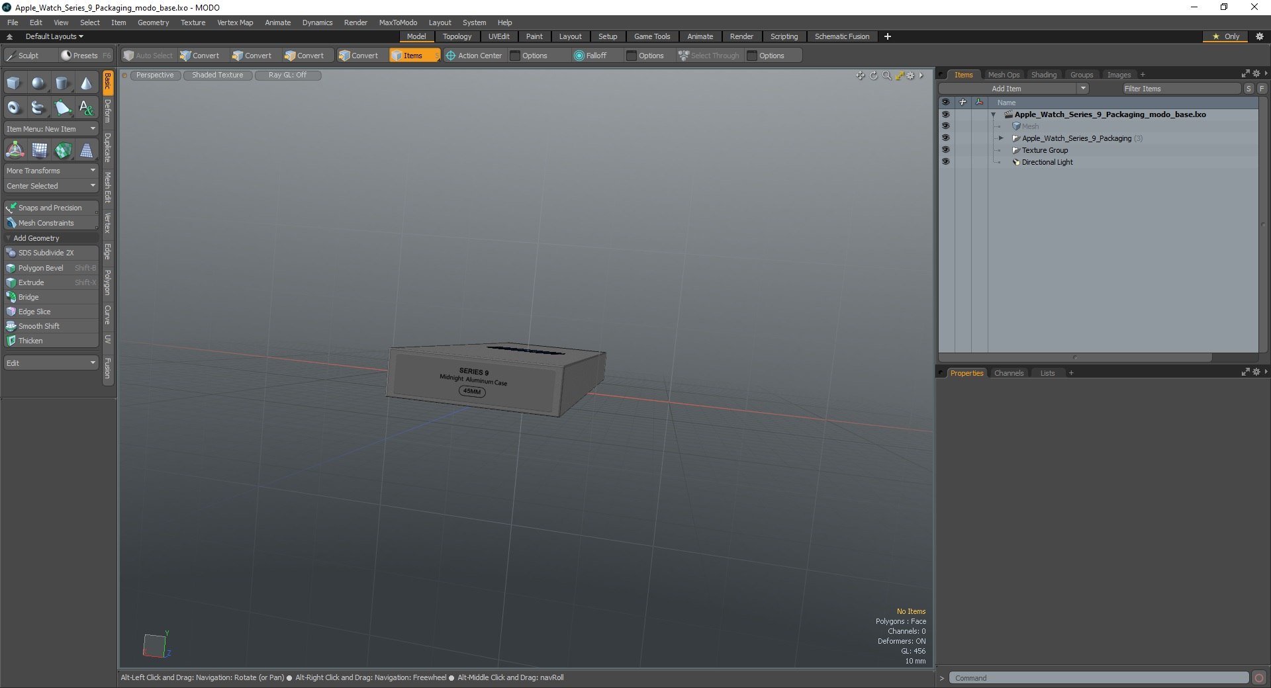1271x688 pixels.
Task: Open the Item Menu: New Item dropdown
Action: click(x=51, y=129)
